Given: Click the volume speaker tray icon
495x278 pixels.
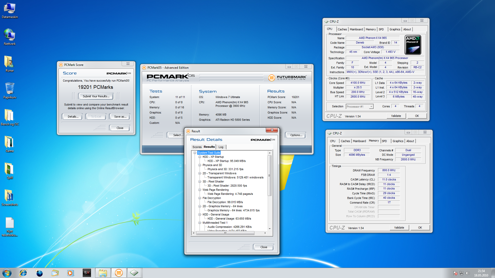Looking at the screenshot, I should click(467, 273).
